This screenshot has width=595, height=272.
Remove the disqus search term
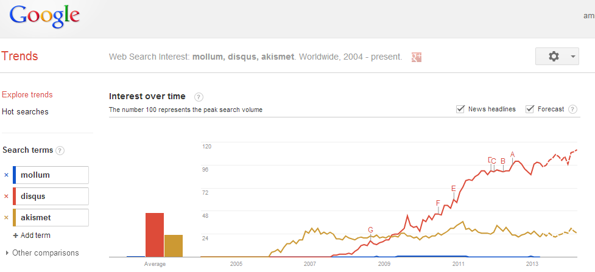(7, 197)
